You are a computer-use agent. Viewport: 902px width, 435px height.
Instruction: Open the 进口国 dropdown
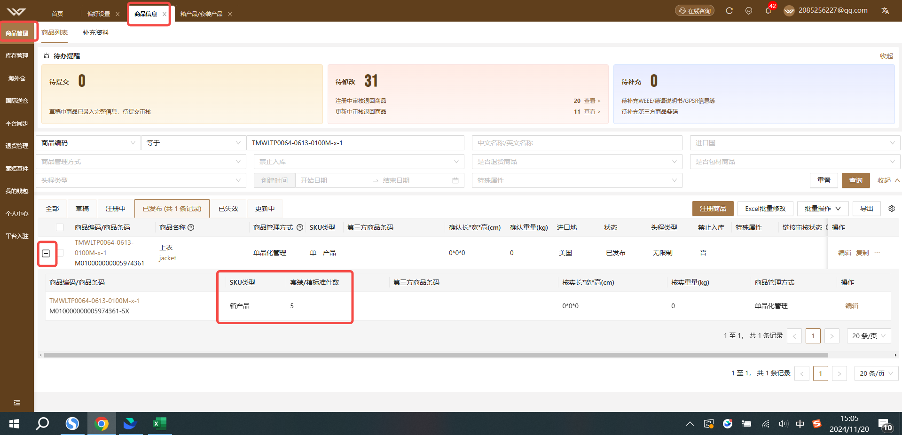click(795, 143)
